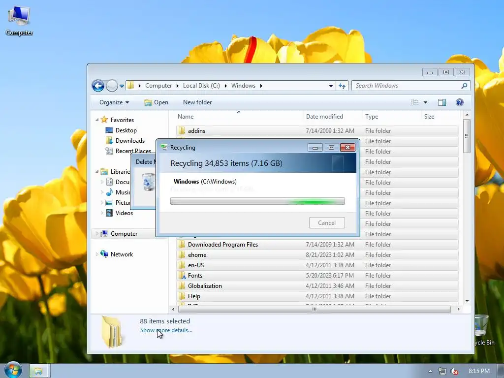Click New folder in the toolbar
Image resolution: width=504 pixels, height=378 pixels.
point(197,102)
